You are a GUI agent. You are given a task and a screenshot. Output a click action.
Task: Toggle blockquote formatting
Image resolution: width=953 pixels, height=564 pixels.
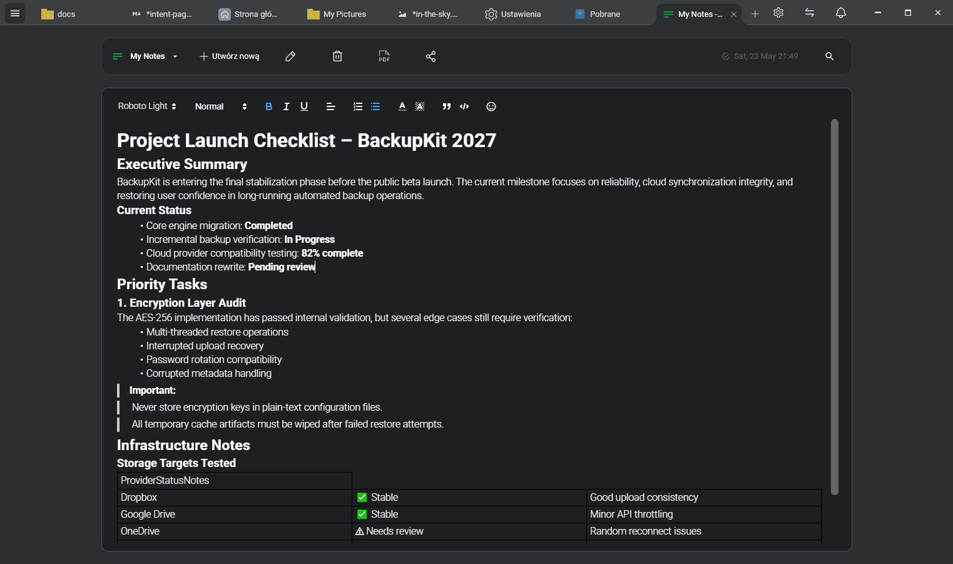click(x=447, y=106)
